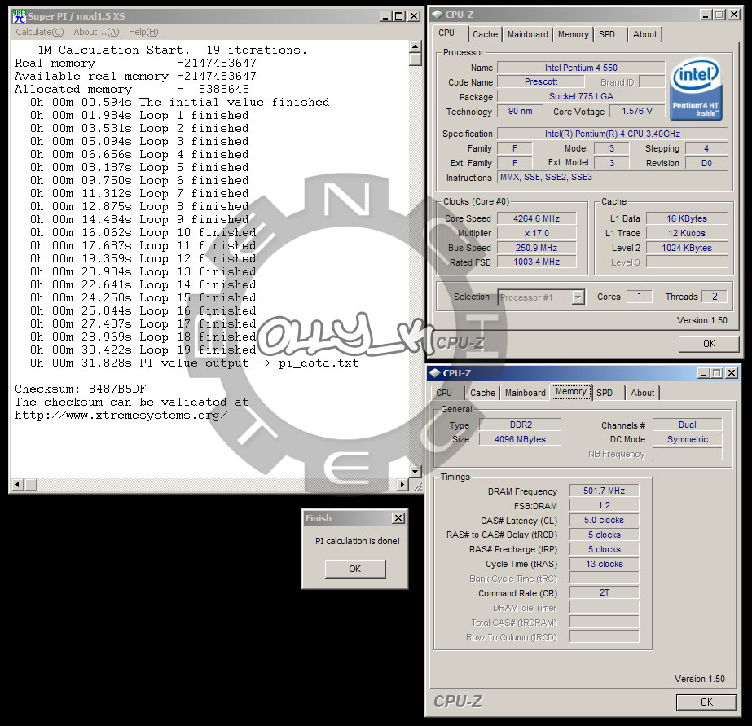The image size is (752, 726).
Task: Select Memory tab in bottom CPU-Z window
Action: click(570, 392)
